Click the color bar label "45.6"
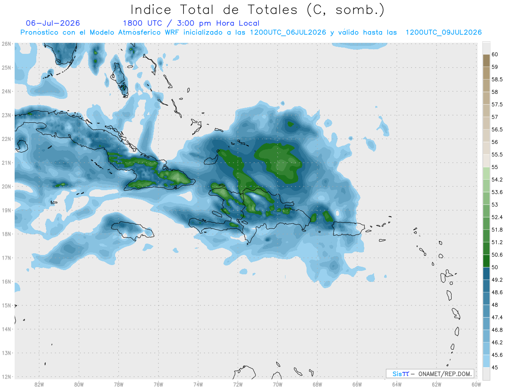This screenshot has width=506, height=390. point(497,355)
